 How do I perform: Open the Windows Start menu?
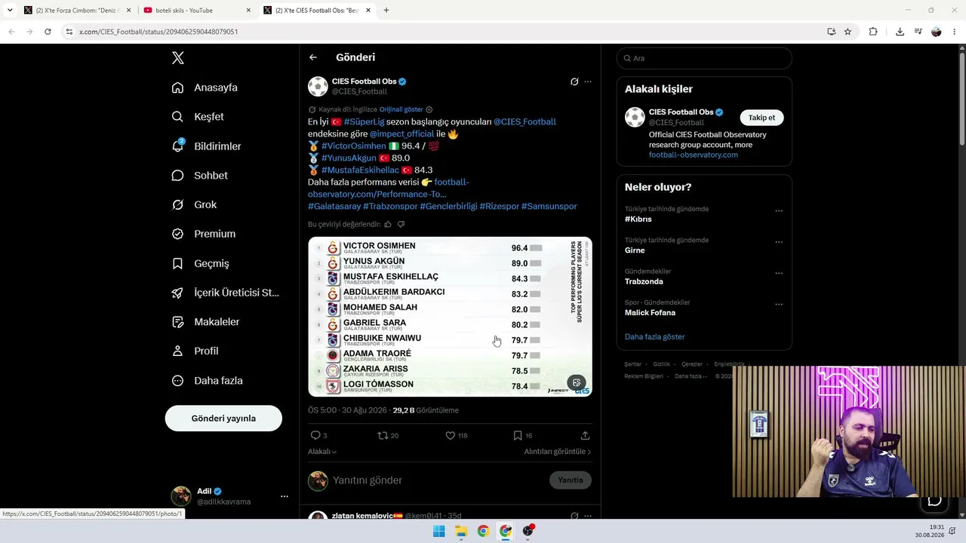tap(438, 531)
